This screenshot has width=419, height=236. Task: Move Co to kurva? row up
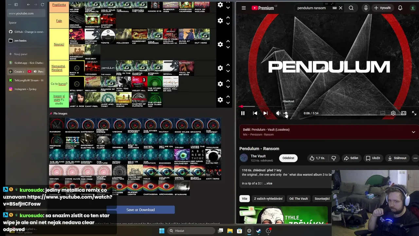pos(228,81)
